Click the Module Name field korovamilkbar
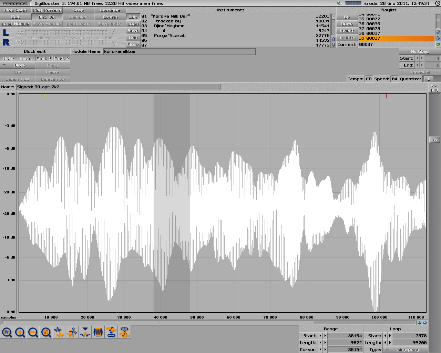 click(180, 51)
